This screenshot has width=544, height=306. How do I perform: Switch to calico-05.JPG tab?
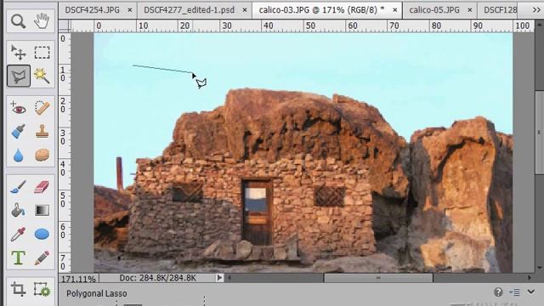coord(433,10)
